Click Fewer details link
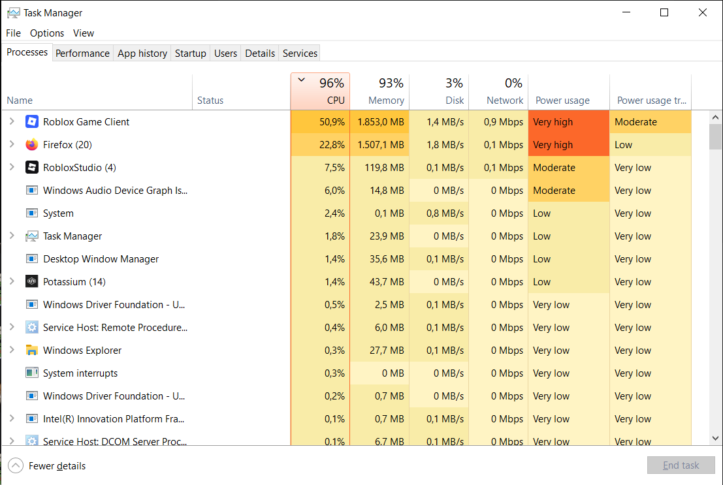This screenshot has width=723, height=485. pos(57,466)
